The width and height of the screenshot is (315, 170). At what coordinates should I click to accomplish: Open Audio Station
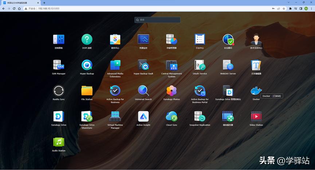[59, 142]
